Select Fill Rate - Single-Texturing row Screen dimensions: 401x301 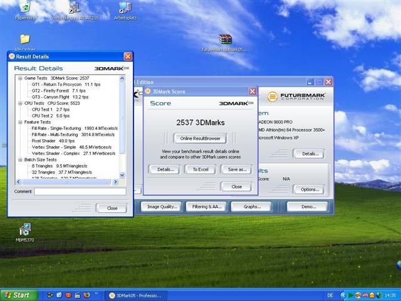click(x=75, y=129)
